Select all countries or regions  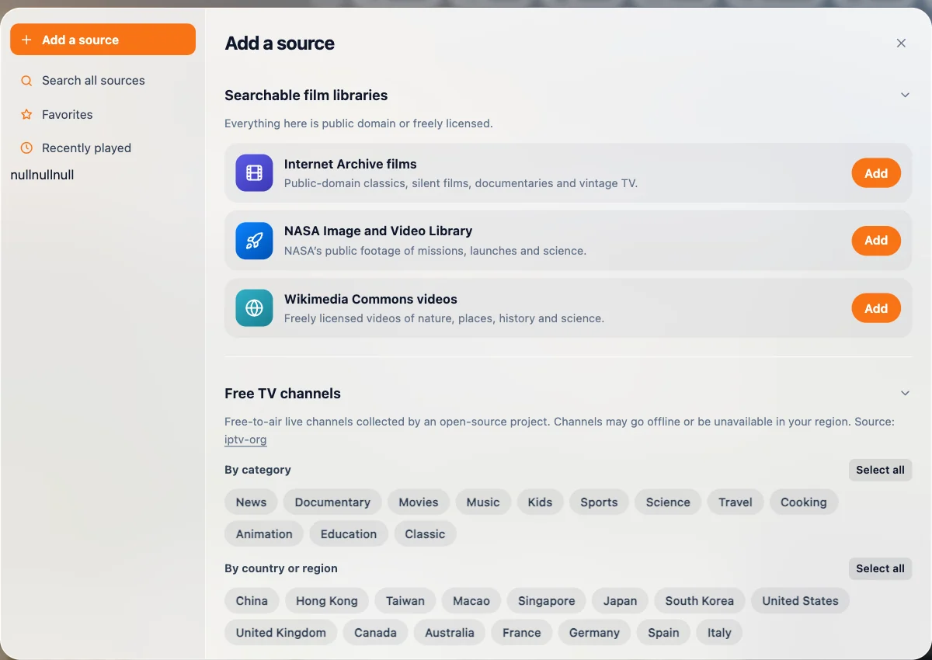pyautogui.click(x=880, y=568)
